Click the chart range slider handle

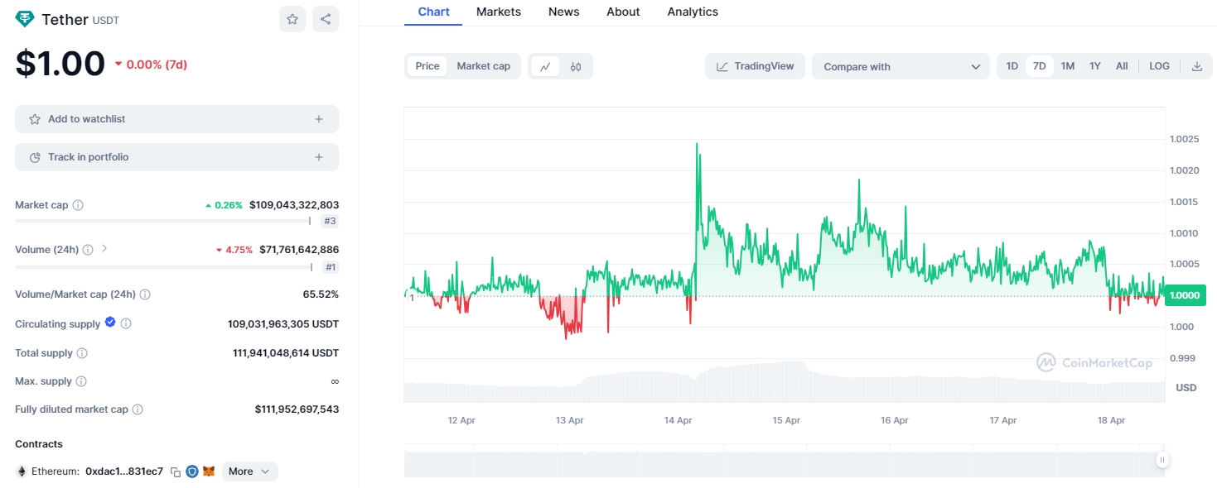[x=1162, y=460]
